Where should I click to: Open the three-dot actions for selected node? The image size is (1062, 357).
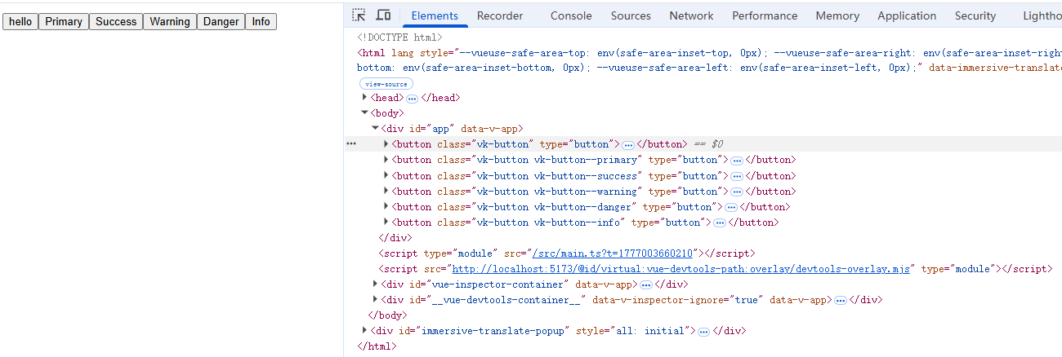click(x=351, y=144)
